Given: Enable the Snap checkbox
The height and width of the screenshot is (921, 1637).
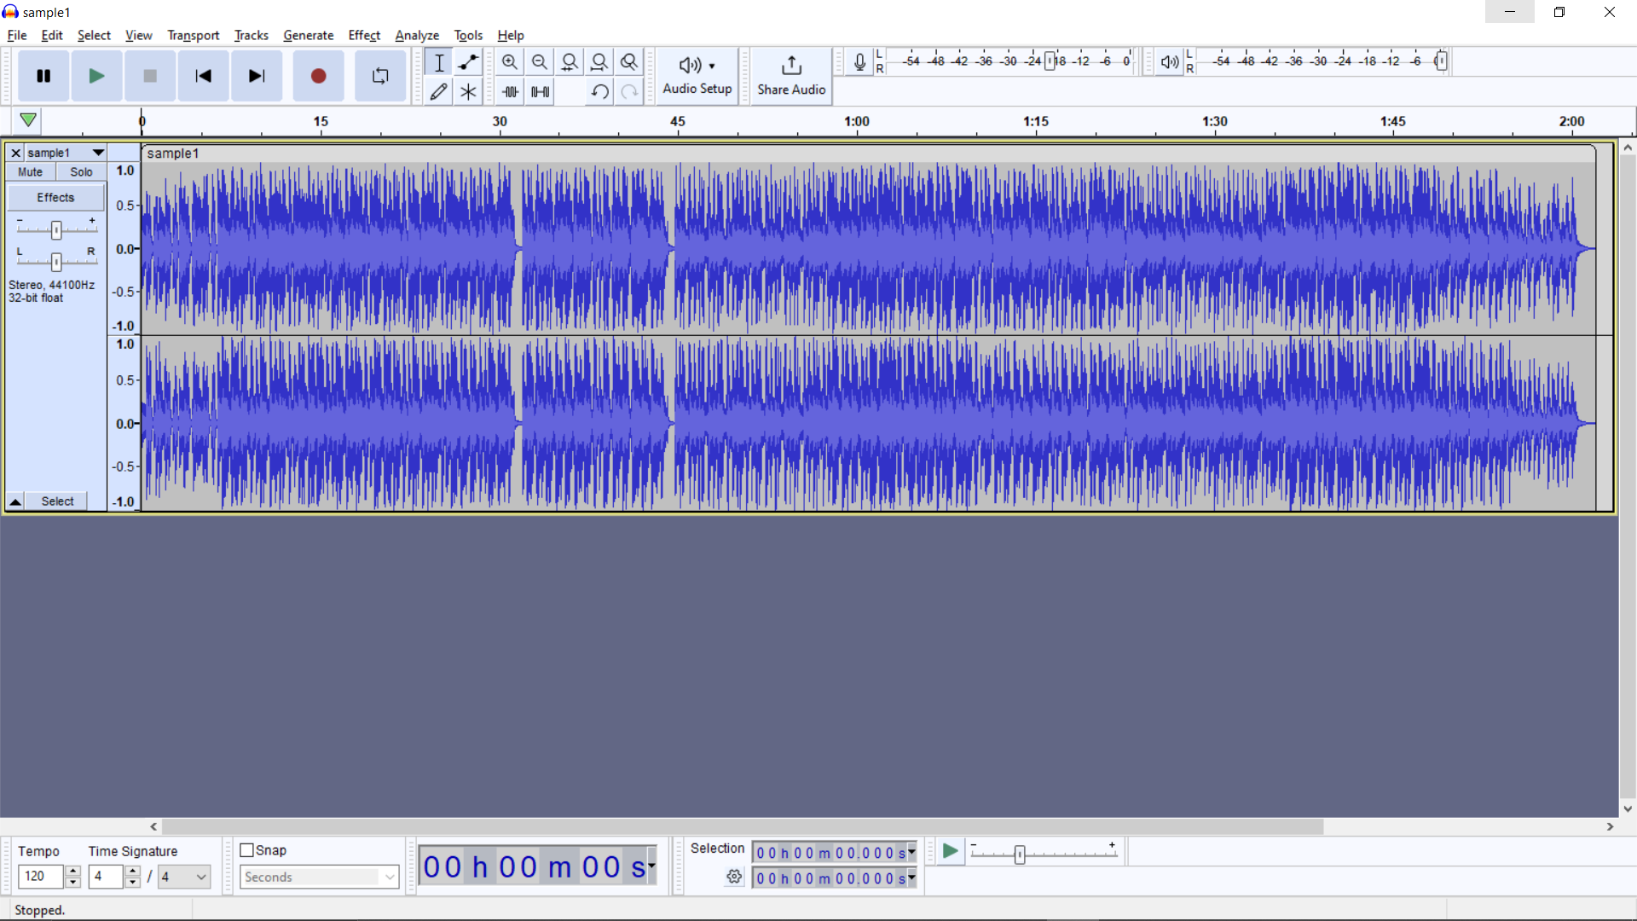Looking at the screenshot, I should point(247,850).
